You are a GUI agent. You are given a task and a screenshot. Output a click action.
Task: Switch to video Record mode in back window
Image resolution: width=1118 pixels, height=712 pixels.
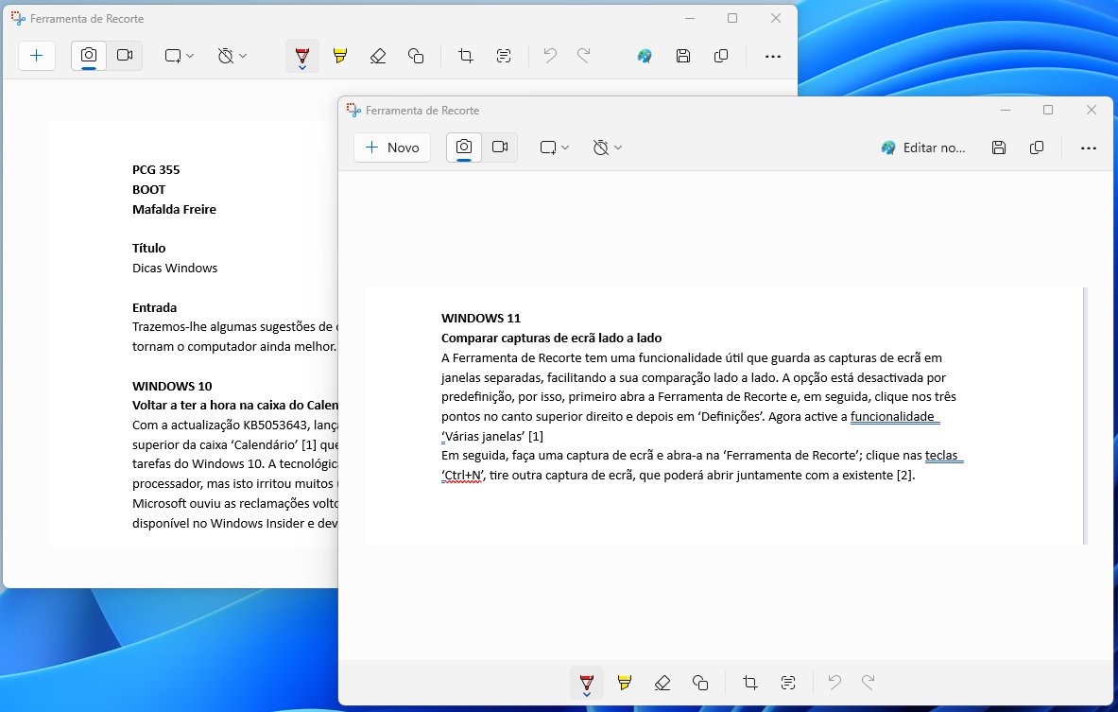point(125,56)
